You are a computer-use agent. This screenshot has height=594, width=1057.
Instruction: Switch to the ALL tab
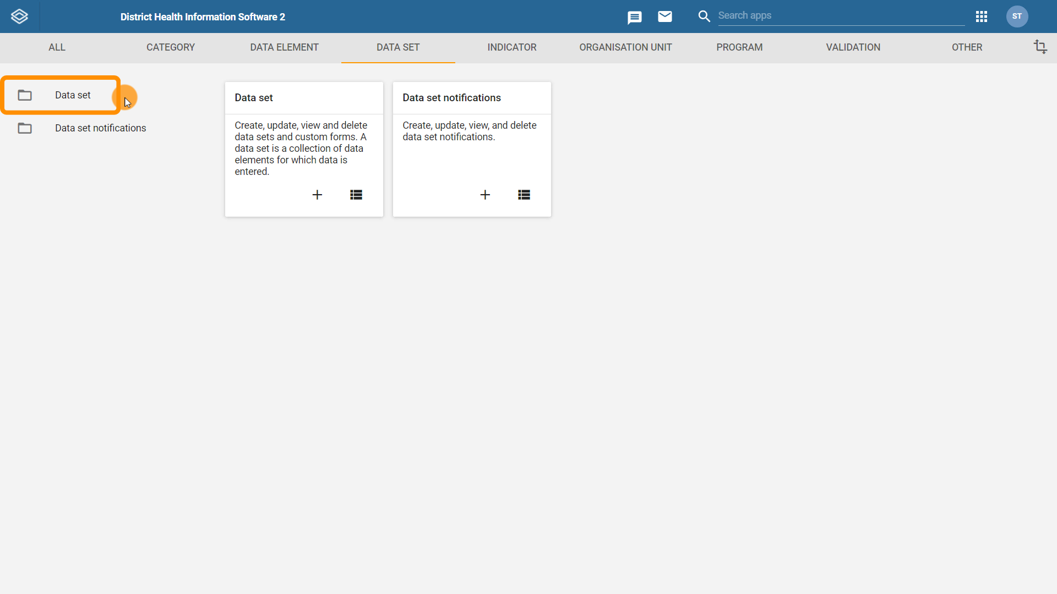click(x=57, y=47)
